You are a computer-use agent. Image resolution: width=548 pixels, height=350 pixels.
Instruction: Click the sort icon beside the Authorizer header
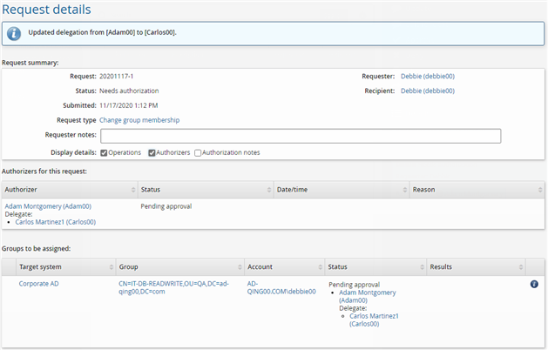point(133,189)
